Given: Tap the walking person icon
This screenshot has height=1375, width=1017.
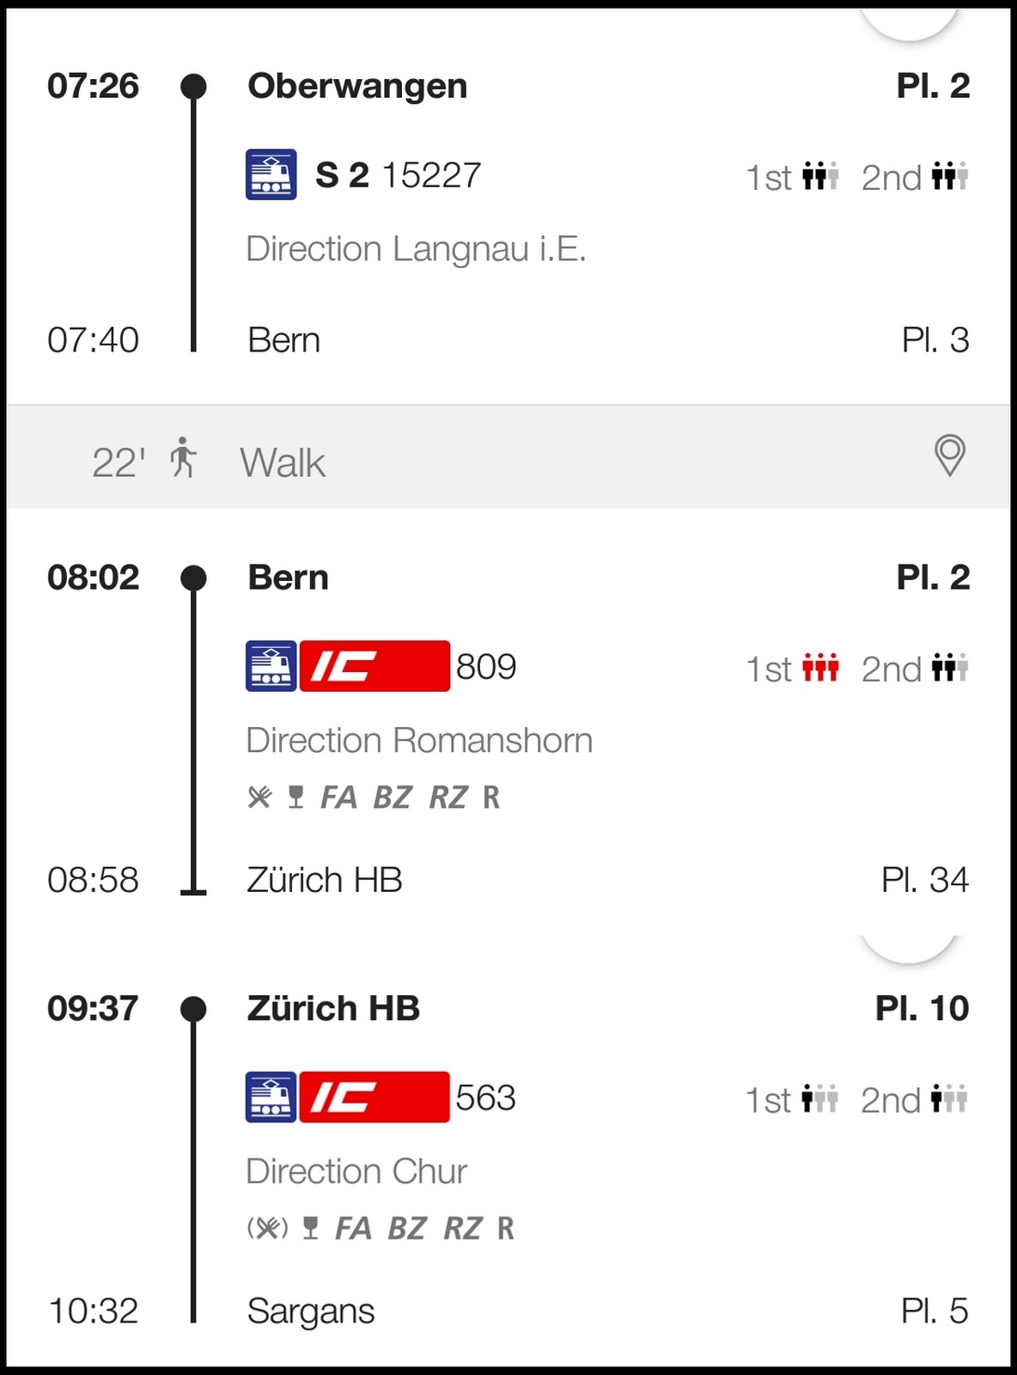Looking at the screenshot, I should pos(182,457).
